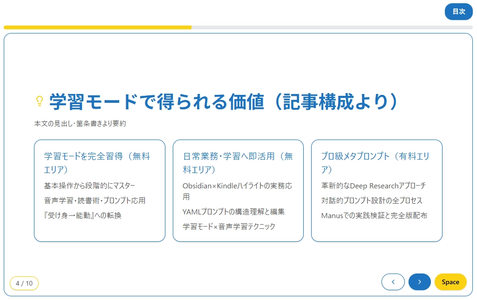
Task: Click the line 対話的プロンプト設計の全プロセス
Action: [x=372, y=200]
